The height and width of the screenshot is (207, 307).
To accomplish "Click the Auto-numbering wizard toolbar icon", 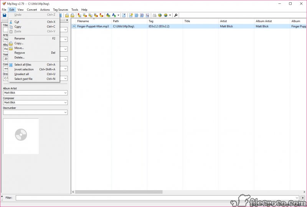I will click(147, 15).
